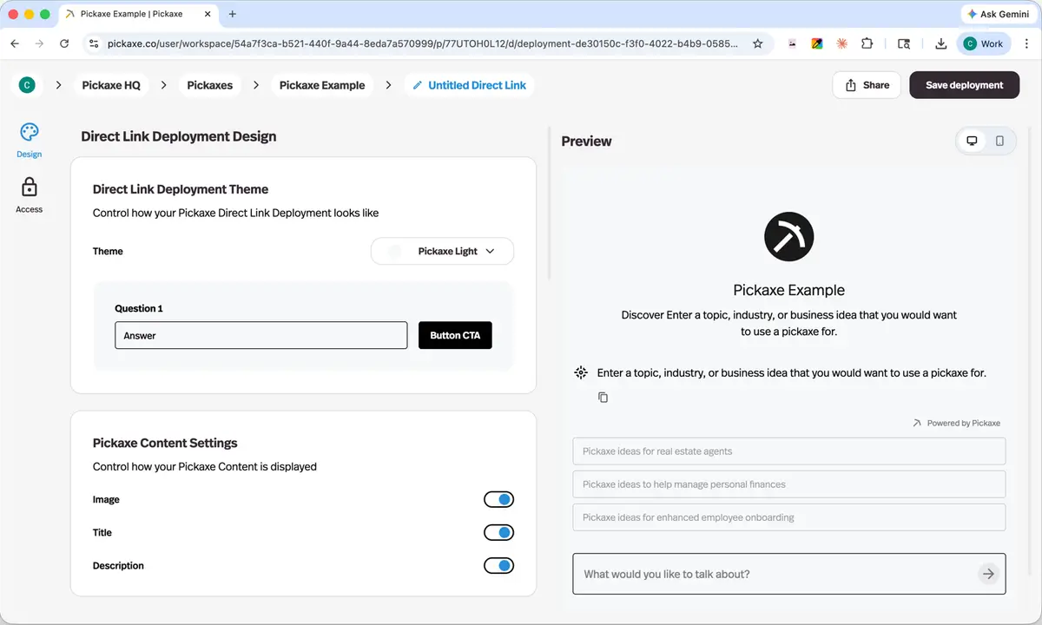
Task: Choose 'Pickaxe ideas to help manage personal finances'
Action: tap(789, 484)
